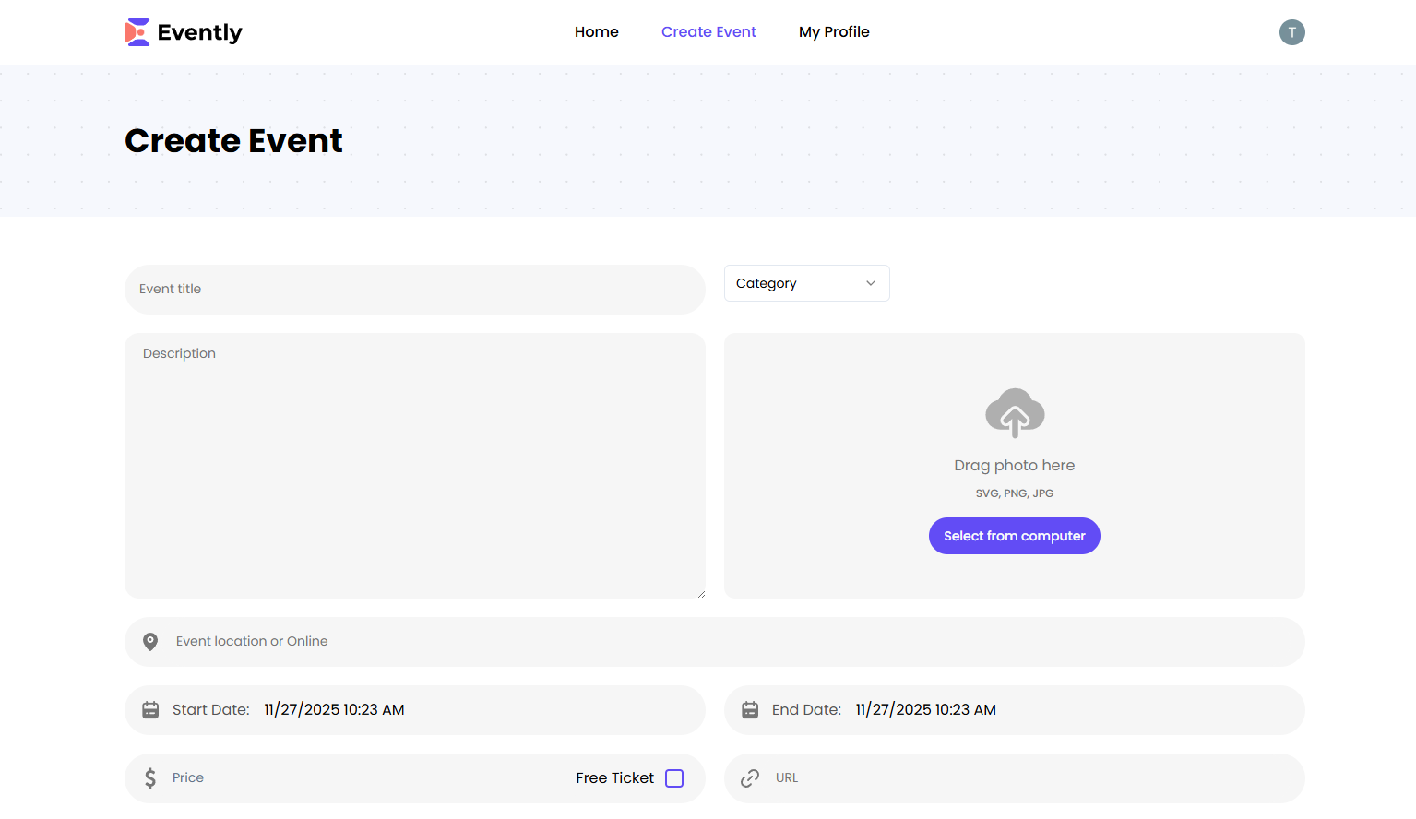Open My Profile from navigation
Image resolution: width=1416 pixels, height=819 pixels.
[834, 32]
